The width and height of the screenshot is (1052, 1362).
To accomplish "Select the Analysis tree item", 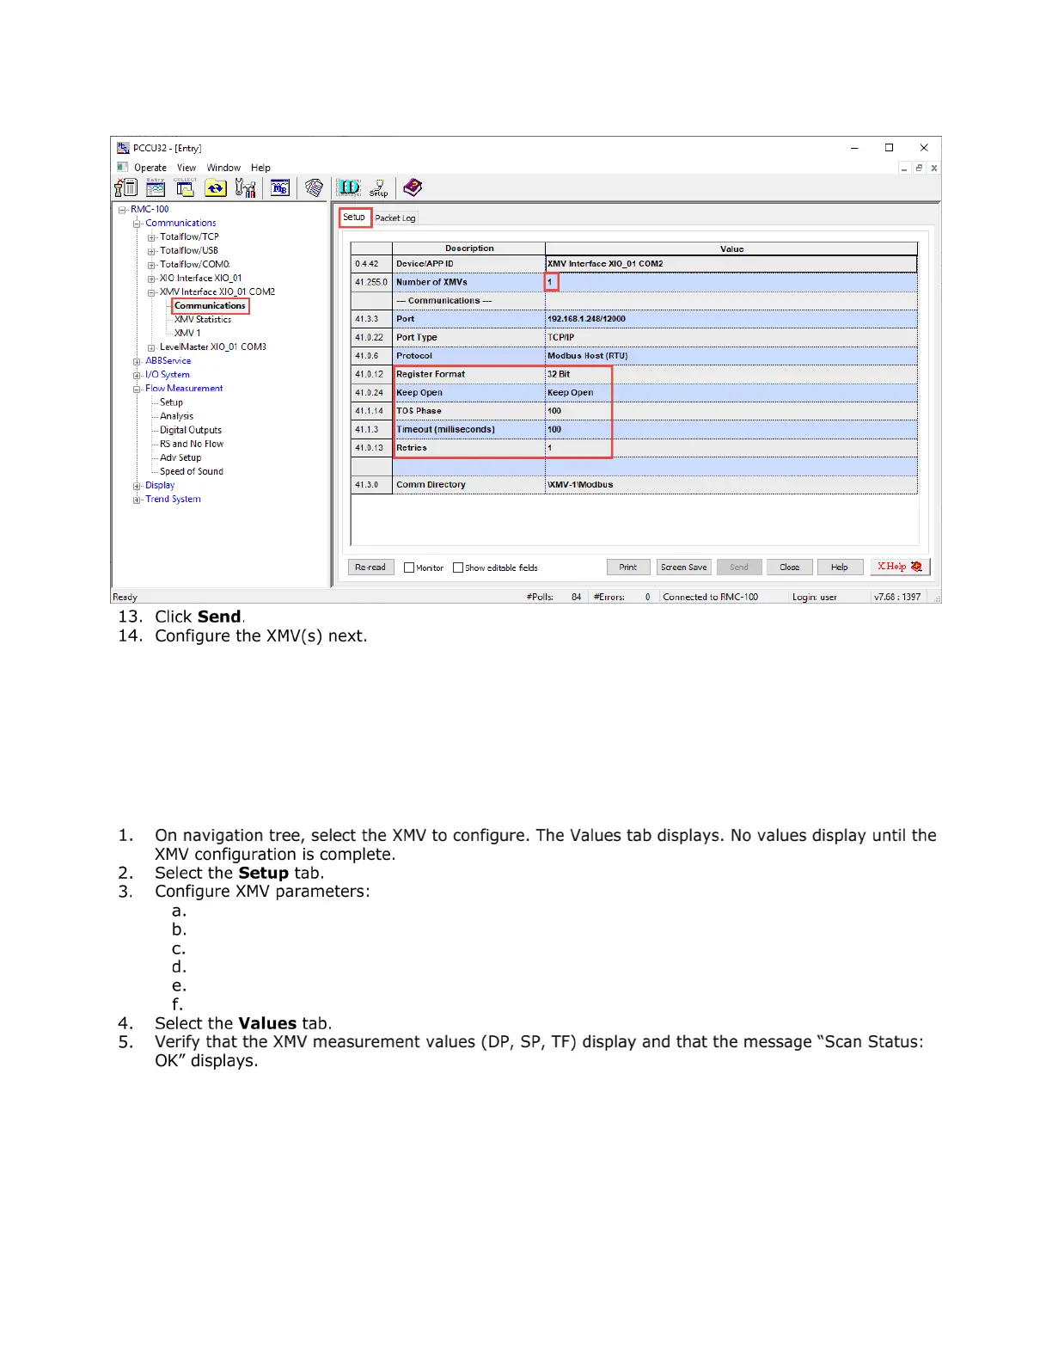I will click(176, 416).
